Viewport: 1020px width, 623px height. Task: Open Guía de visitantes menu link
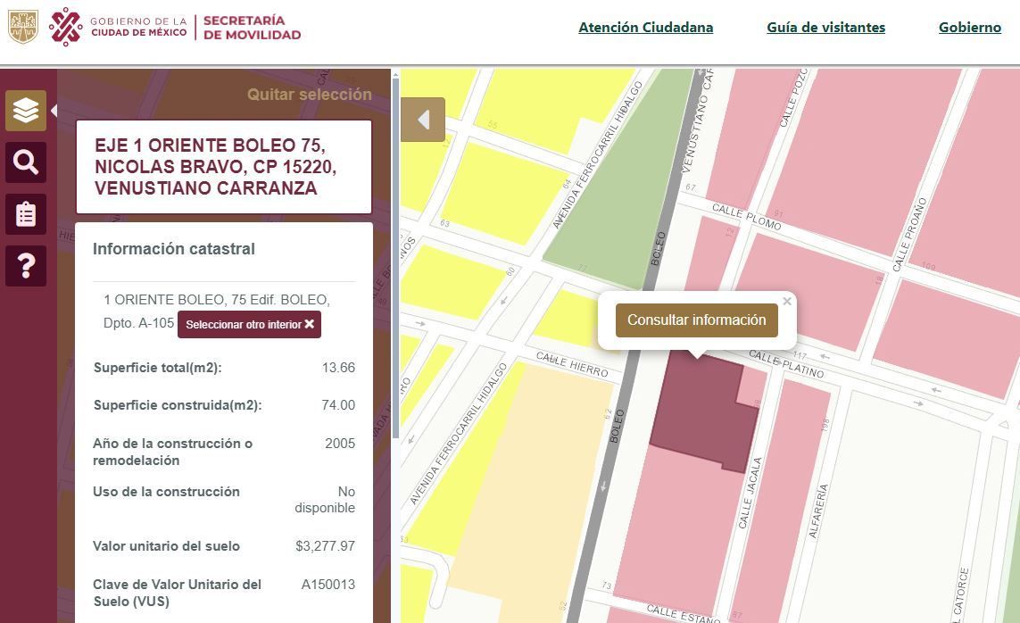point(825,27)
